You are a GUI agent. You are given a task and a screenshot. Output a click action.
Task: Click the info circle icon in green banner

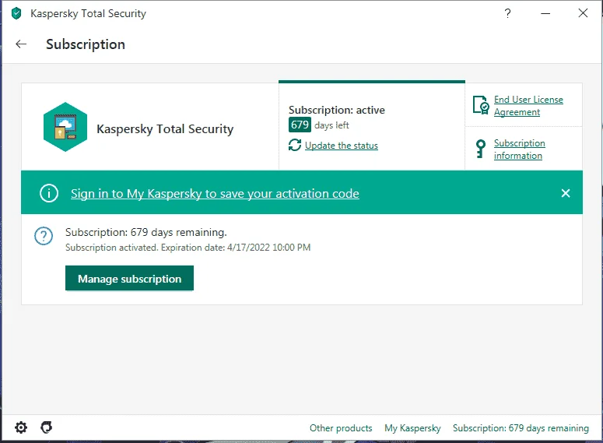coord(49,193)
